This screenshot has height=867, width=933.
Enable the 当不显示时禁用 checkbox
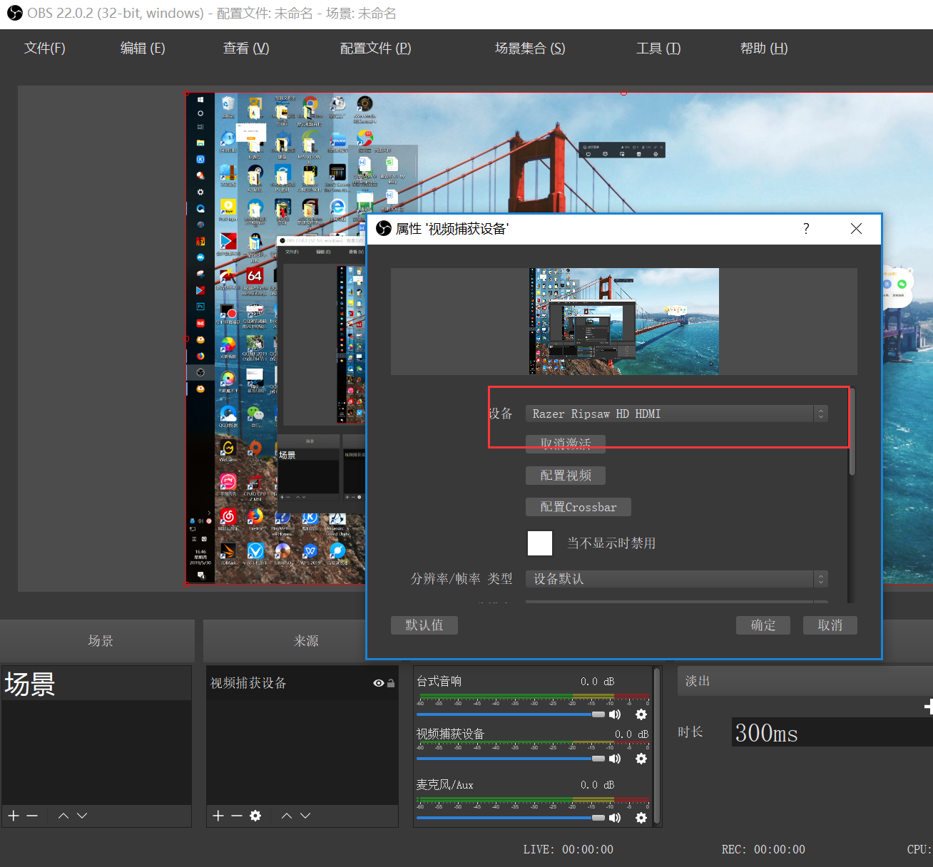pyautogui.click(x=540, y=543)
